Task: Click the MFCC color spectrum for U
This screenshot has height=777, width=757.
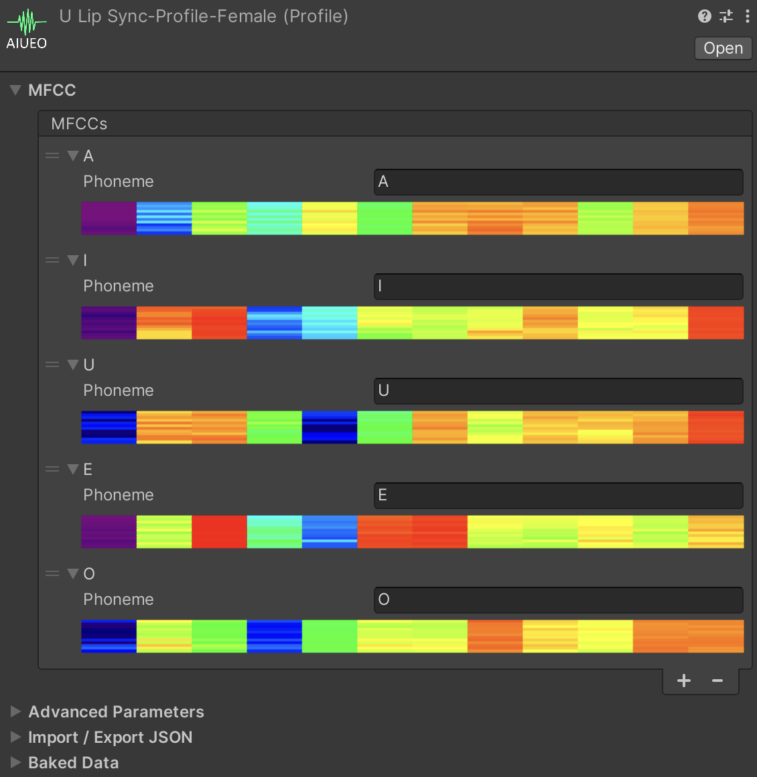Action: pyautogui.click(x=413, y=427)
